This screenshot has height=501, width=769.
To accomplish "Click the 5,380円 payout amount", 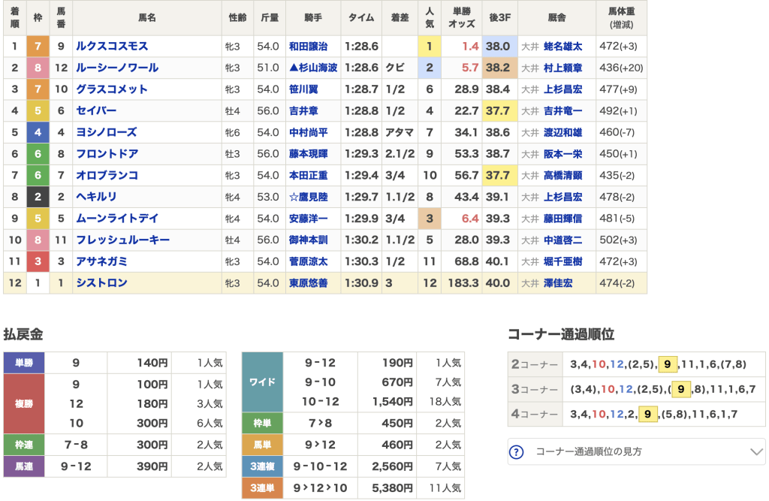I will click(392, 488).
